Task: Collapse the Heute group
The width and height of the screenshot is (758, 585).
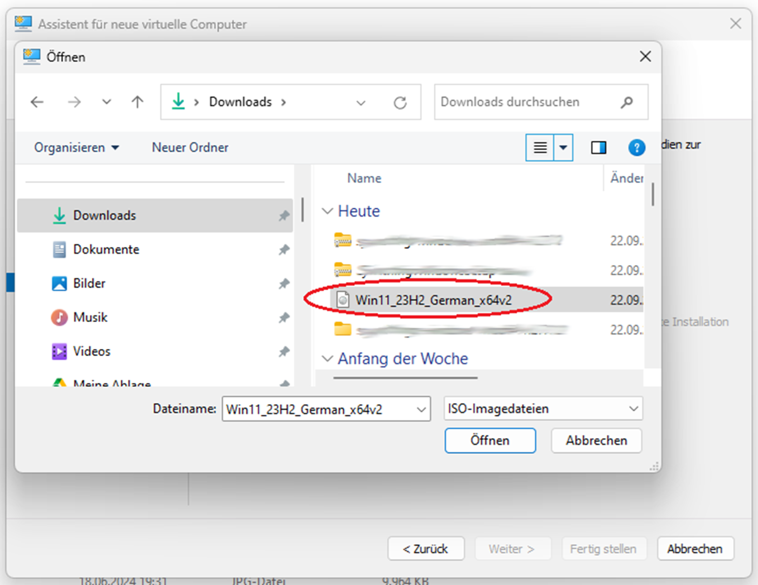Action: (328, 211)
